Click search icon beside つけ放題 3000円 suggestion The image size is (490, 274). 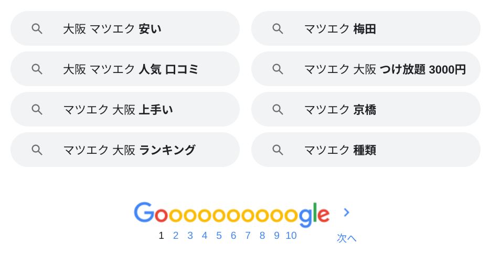[278, 69]
